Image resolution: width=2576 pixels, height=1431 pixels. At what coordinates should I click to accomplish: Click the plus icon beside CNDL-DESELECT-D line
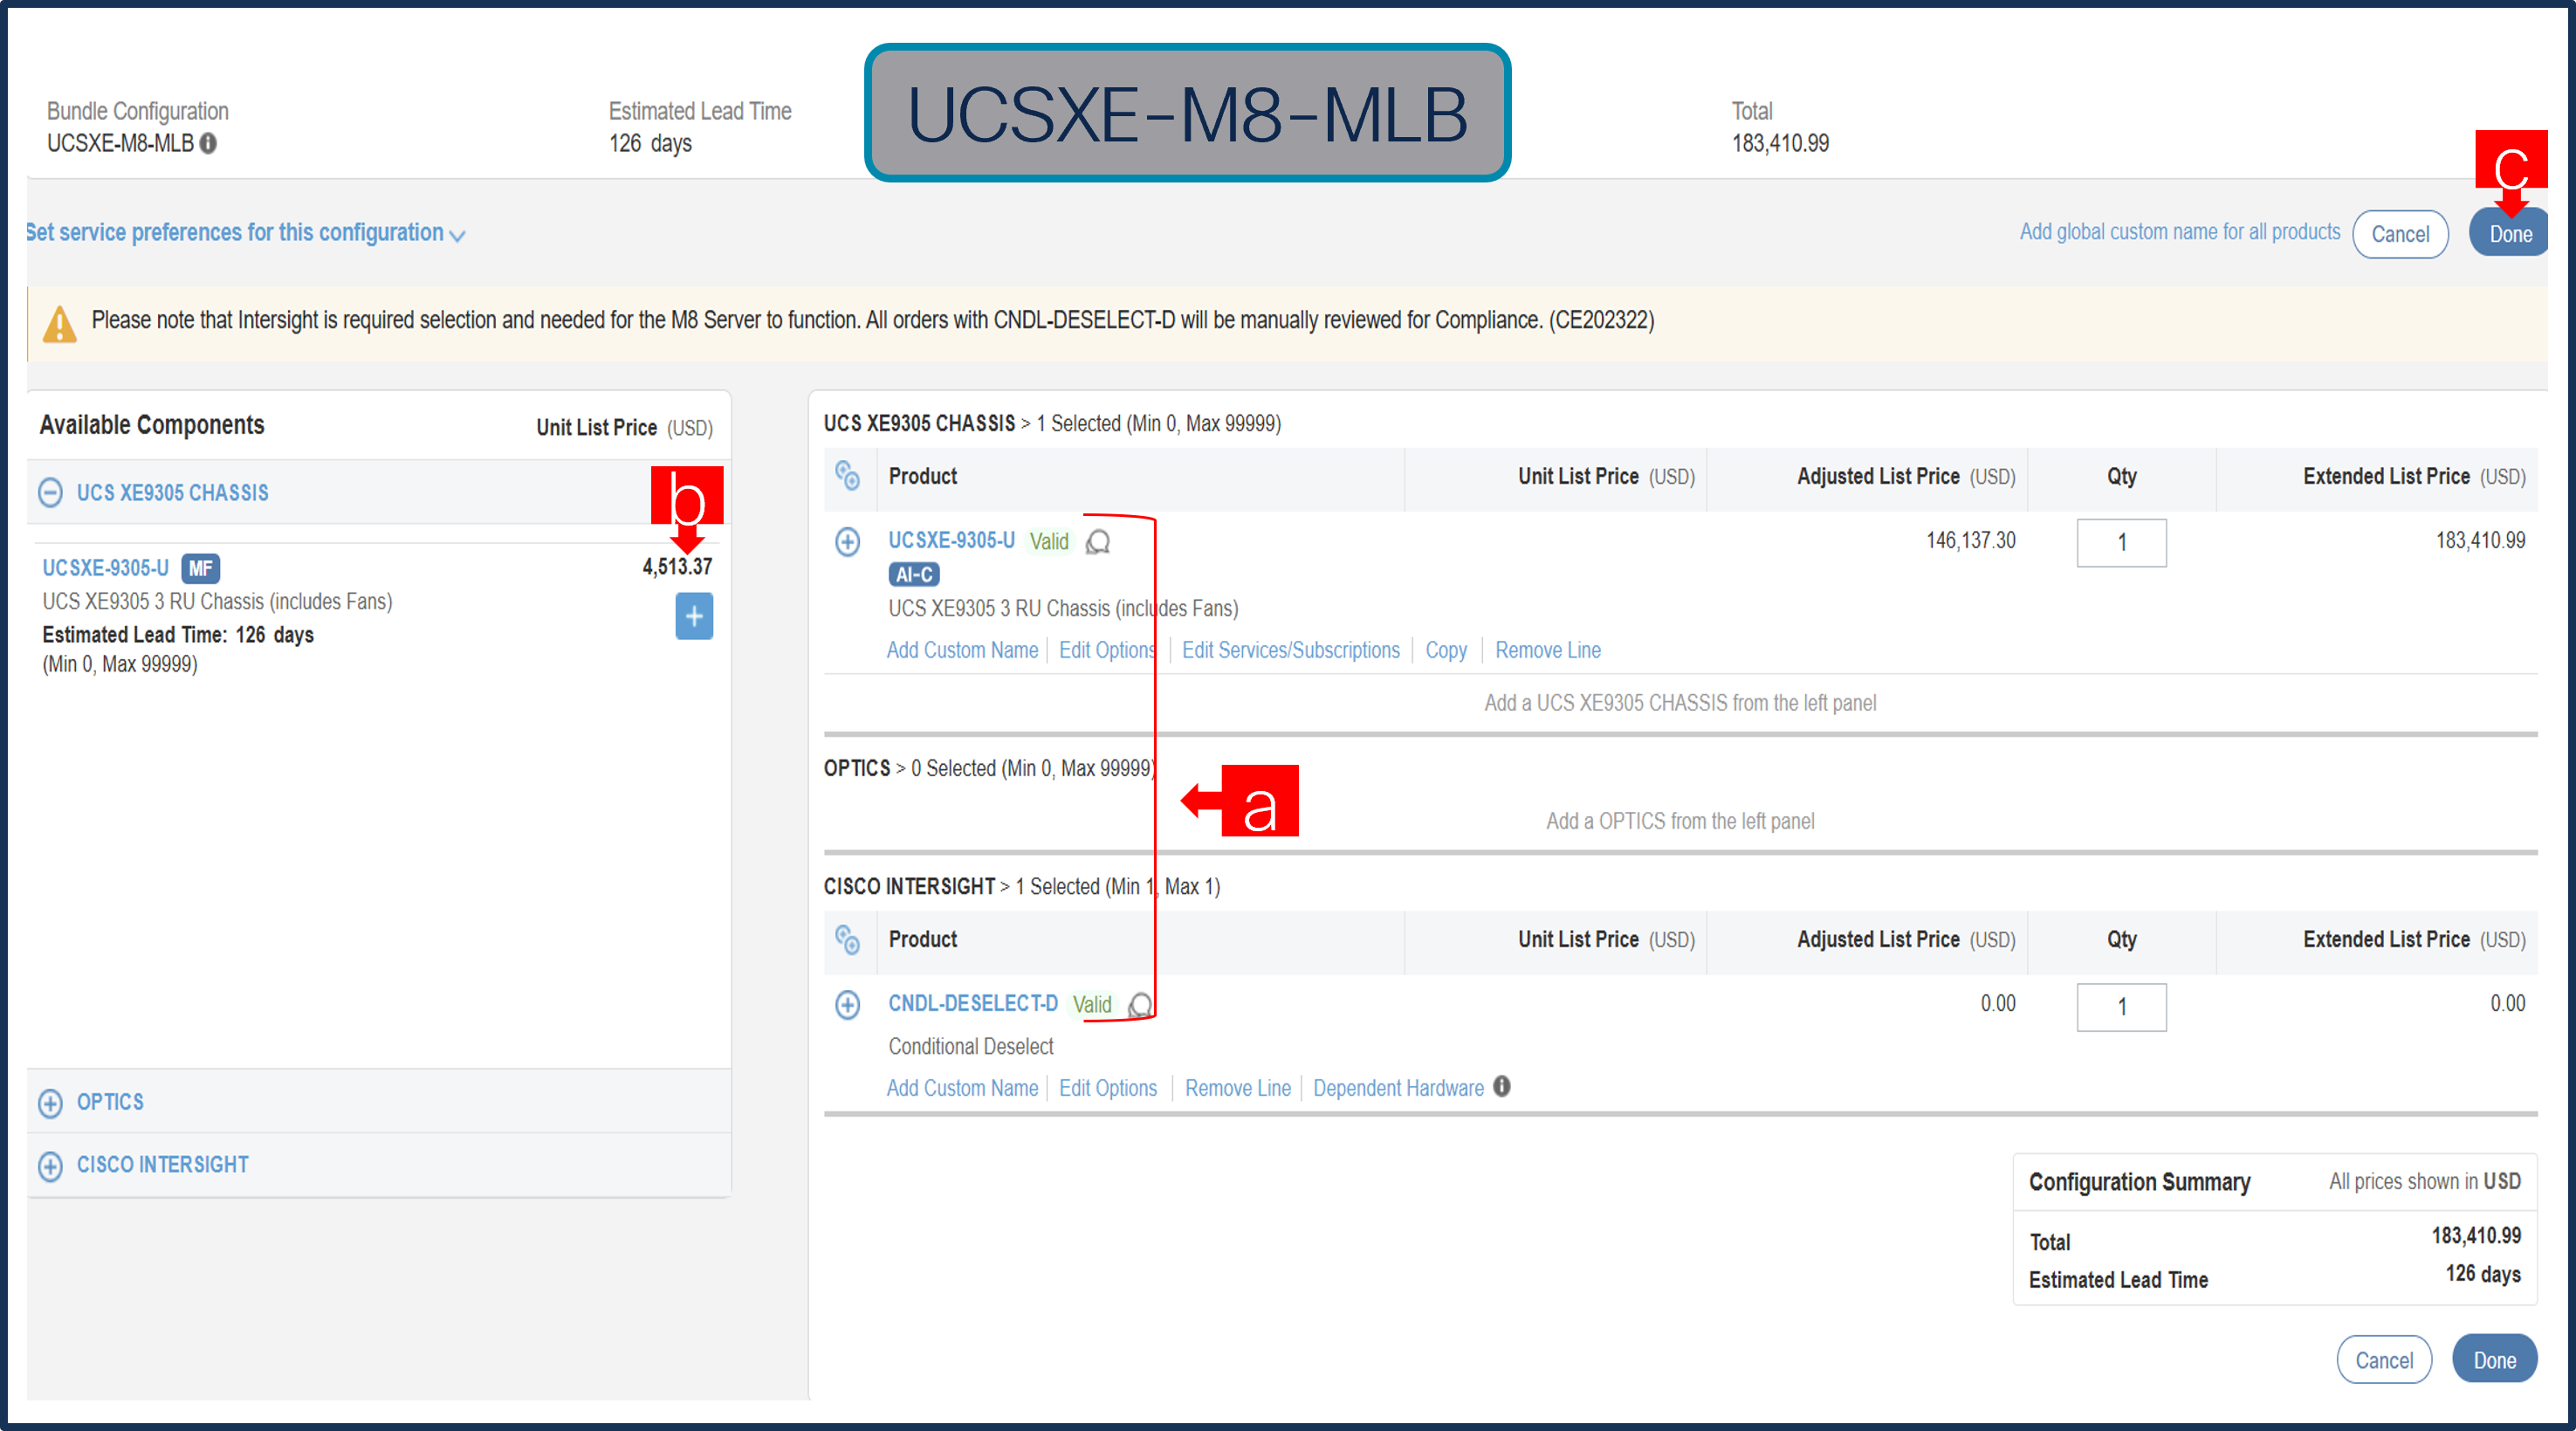(848, 1005)
